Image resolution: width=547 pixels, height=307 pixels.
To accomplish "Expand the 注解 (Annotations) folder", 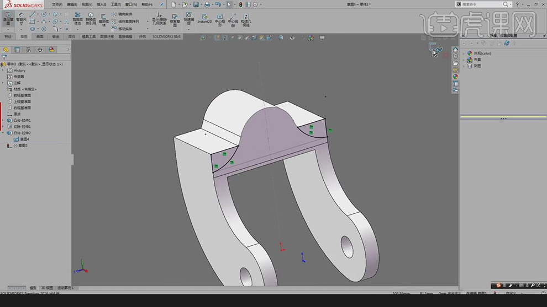I will (x=3, y=83).
